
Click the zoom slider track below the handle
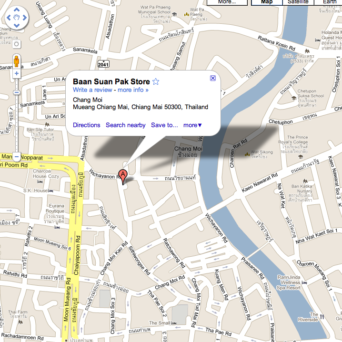point(17,124)
